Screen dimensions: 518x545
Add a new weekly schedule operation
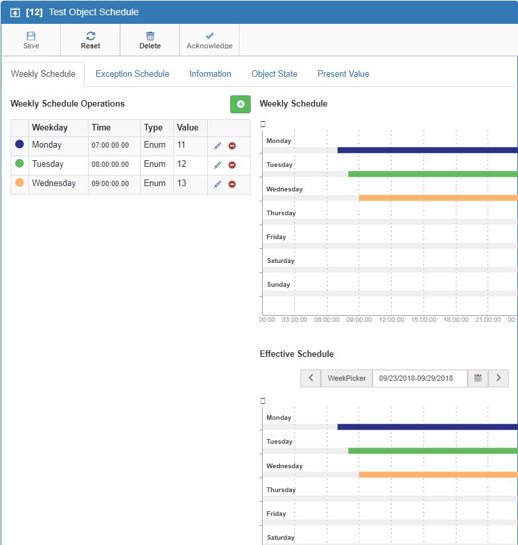pyautogui.click(x=240, y=104)
